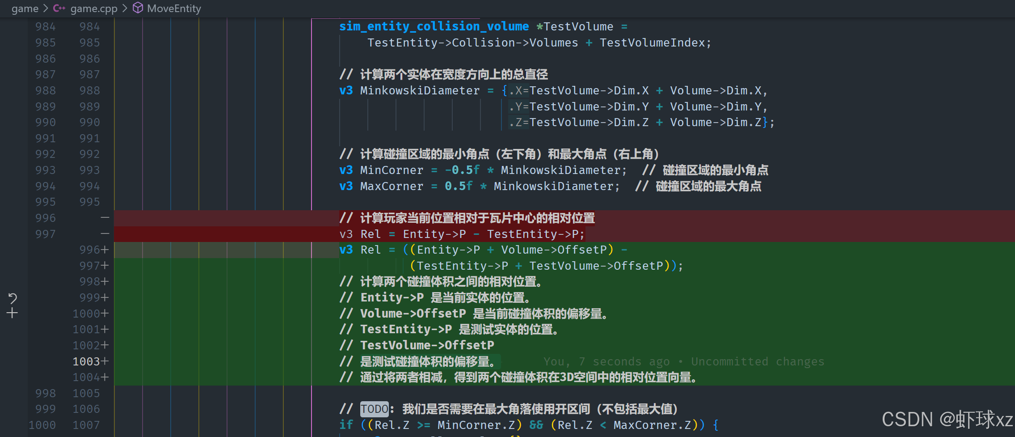Click 'sim_entity_collision_volume' type name

pos(434,26)
